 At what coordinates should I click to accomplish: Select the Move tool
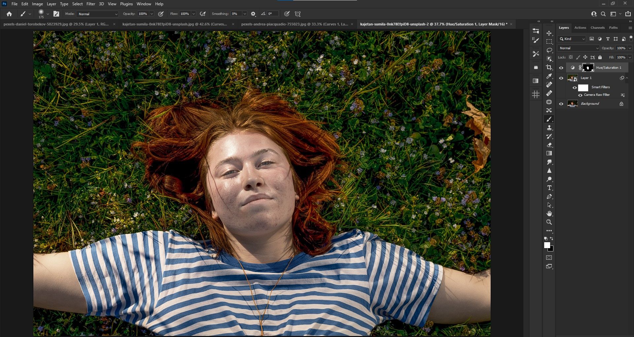pos(549,33)
